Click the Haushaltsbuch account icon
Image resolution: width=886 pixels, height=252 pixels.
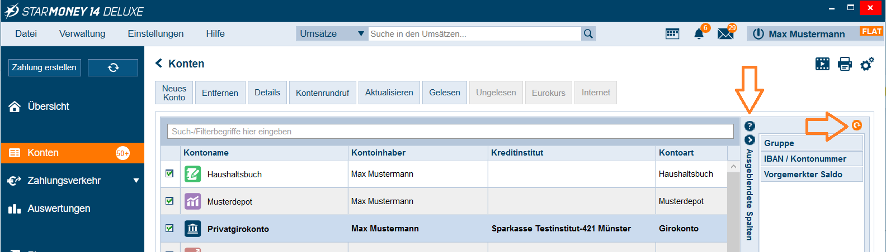(x=192, y=174)
